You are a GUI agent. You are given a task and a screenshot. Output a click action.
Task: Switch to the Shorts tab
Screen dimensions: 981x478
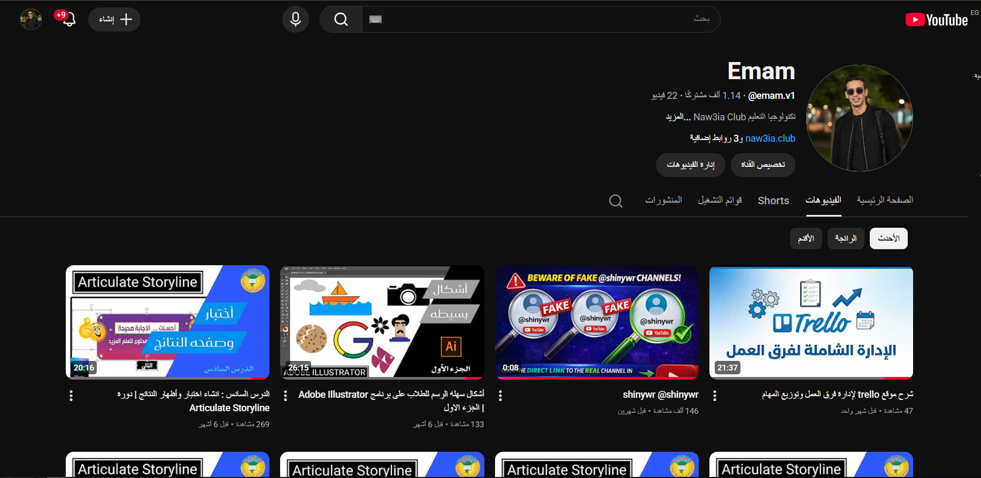[x=774, y=201]
